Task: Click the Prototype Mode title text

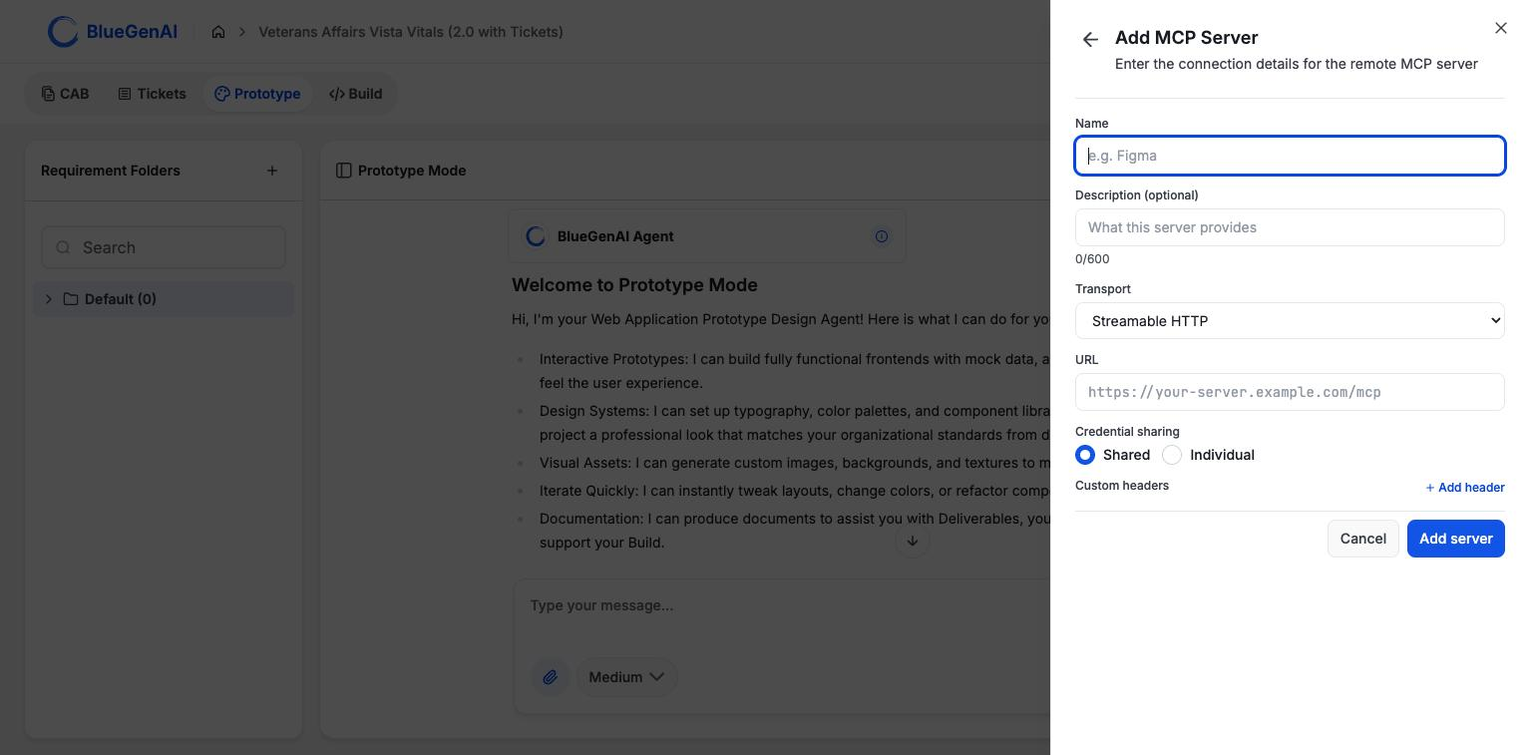Action: pos(412,171)
